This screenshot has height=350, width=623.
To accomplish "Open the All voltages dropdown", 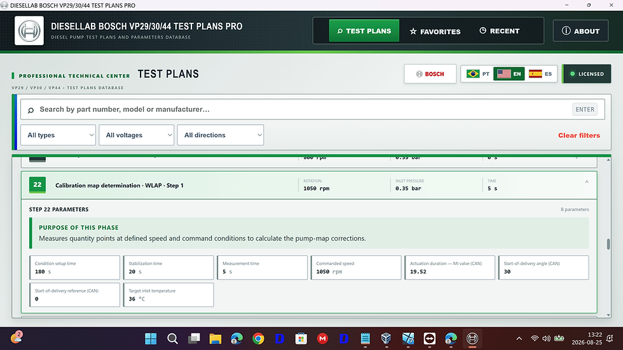I will tap(136, 135).
